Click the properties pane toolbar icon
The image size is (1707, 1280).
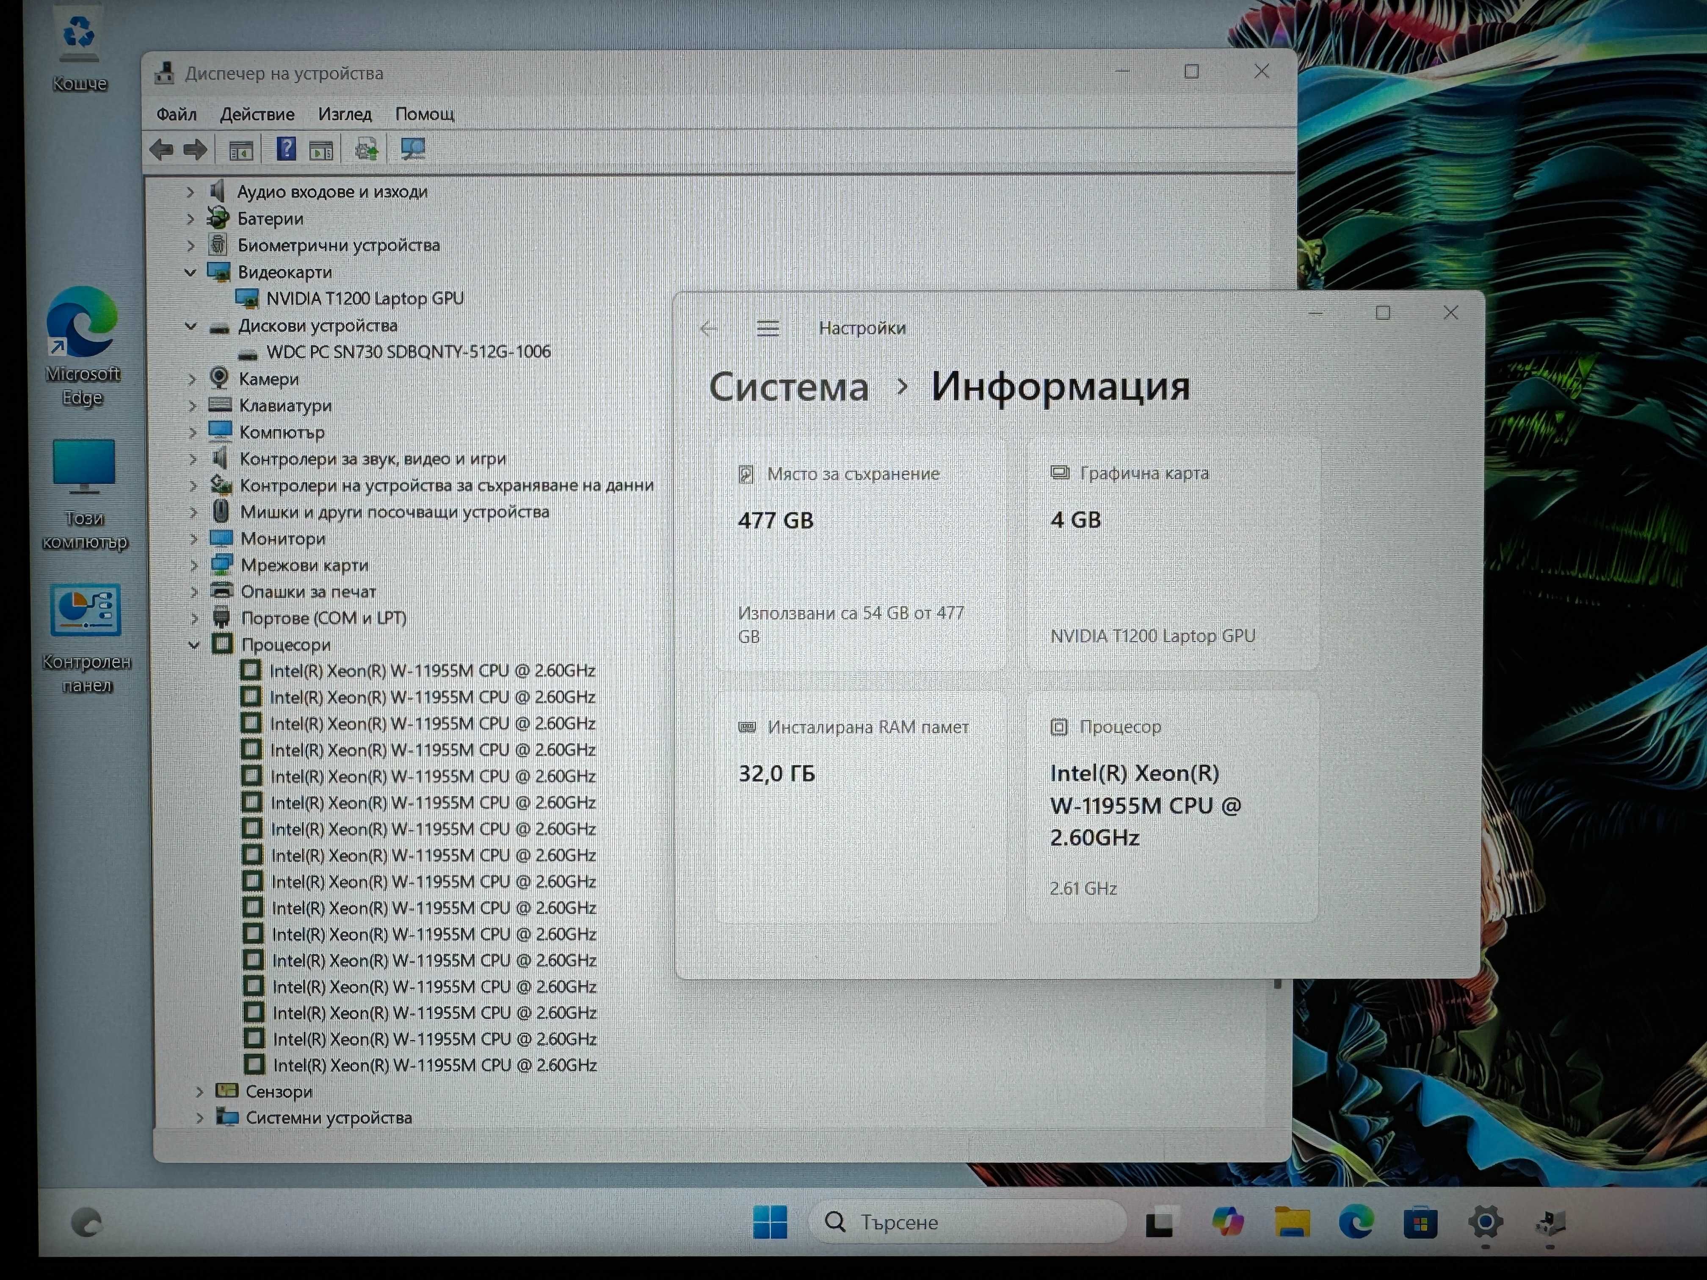(321, 150)
